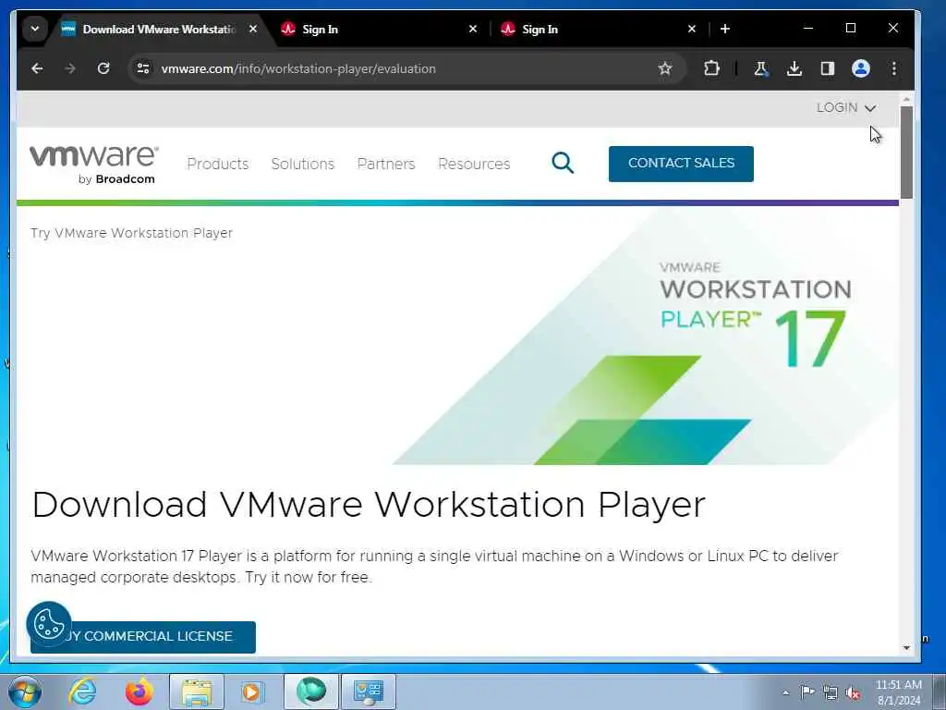Open the network tray icon
The width and height of the screenshot is (946, 710).
[x=831, y=692]
